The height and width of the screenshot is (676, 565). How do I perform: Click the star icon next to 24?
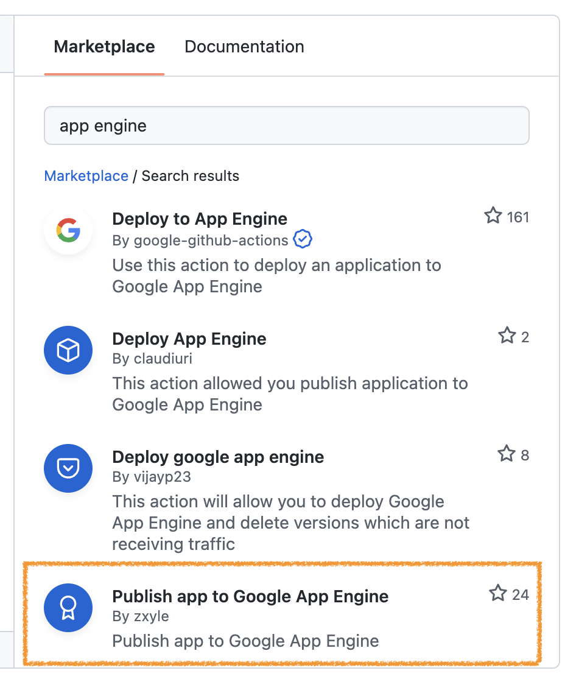click(498, 593)
